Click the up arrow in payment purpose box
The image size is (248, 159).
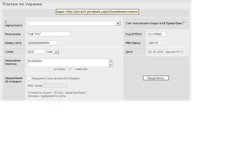[x=111, y=61]
